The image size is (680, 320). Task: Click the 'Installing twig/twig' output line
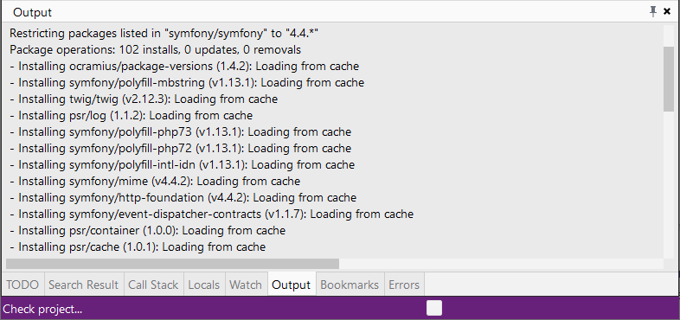[144, 99]
